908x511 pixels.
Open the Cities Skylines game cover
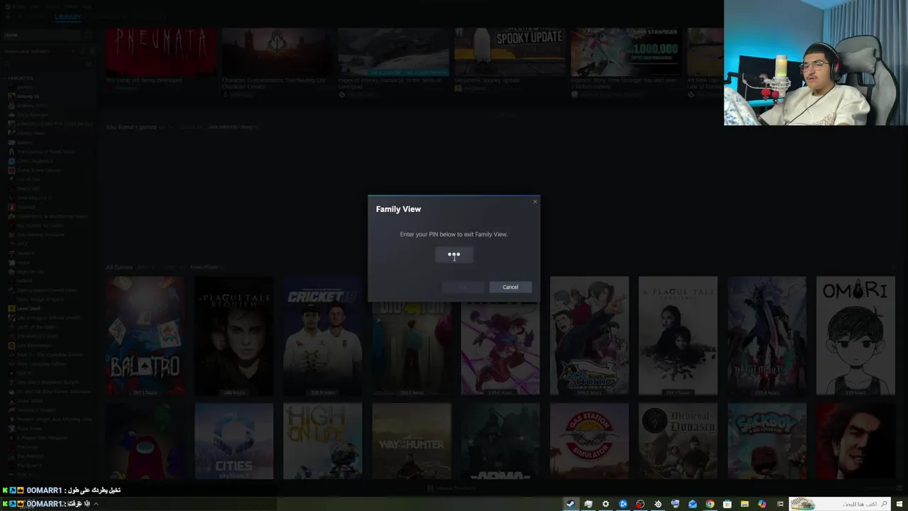[234, 441]
